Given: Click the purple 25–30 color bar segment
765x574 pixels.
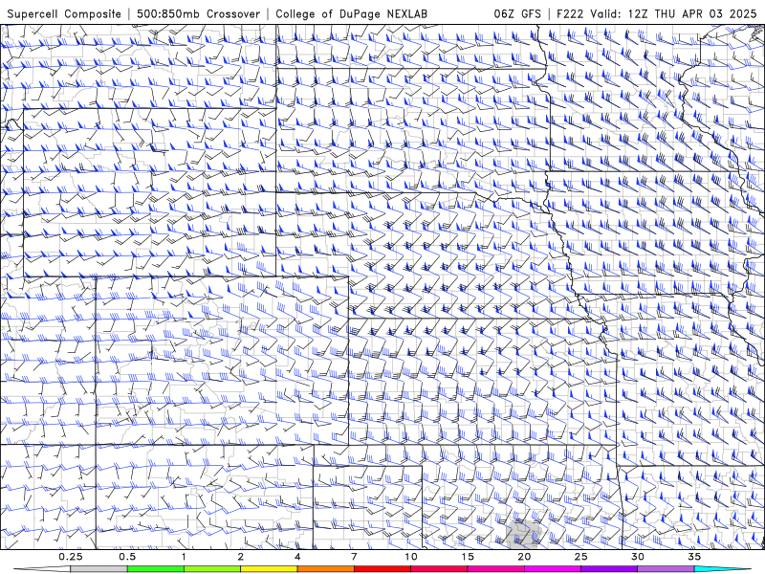Looking at the screenshot, I should (x=609, y=569).
